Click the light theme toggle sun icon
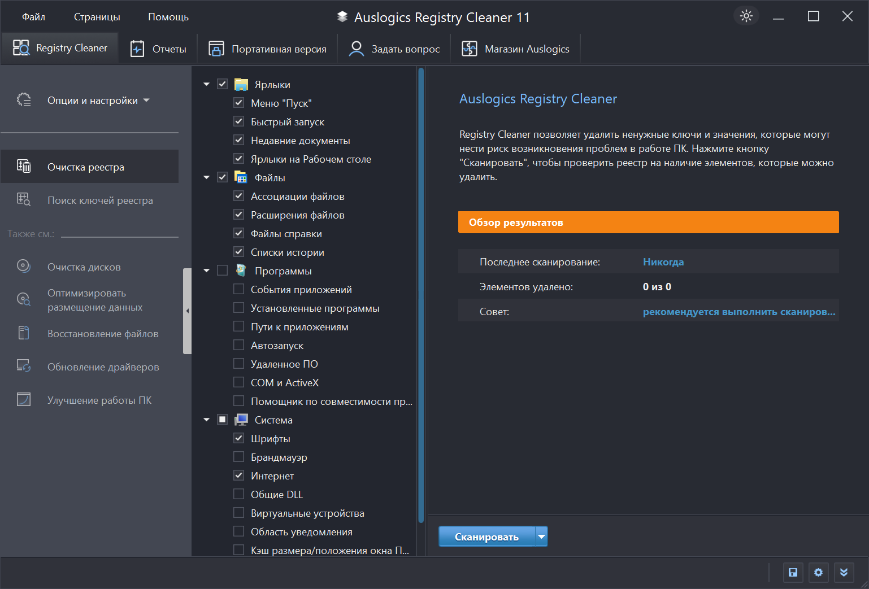Viewport: 869px width, 589px height. click(746, 16)
